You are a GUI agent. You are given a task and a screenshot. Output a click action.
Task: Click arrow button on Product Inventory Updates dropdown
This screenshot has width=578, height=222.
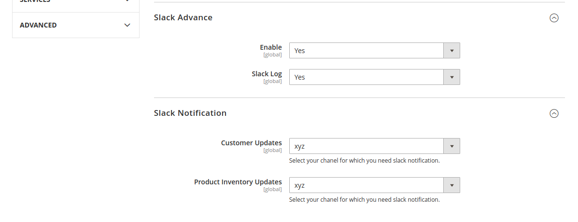click(x=451, y=185)
